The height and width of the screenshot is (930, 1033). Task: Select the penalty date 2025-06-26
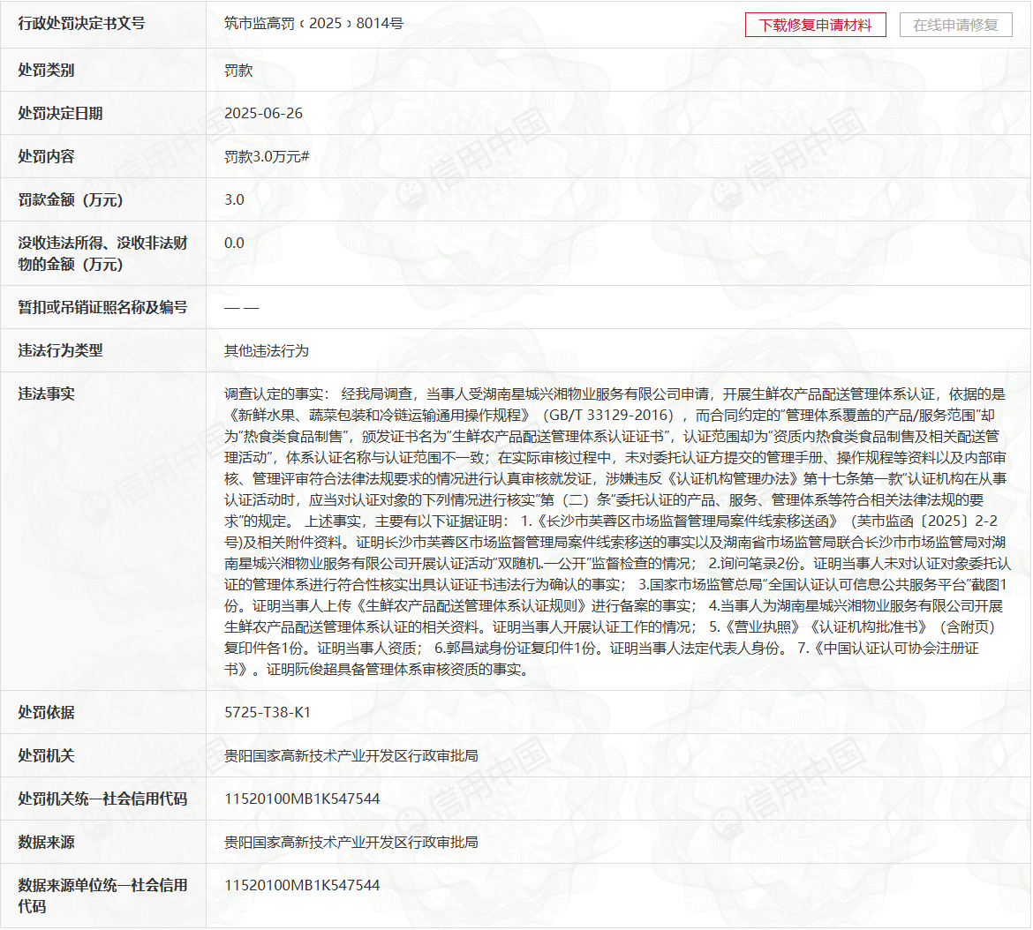263,114
